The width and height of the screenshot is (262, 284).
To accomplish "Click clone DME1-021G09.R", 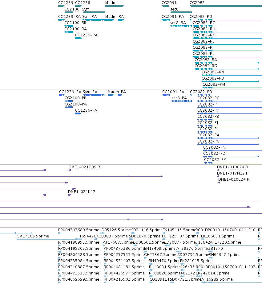I will tap(84, 167).
